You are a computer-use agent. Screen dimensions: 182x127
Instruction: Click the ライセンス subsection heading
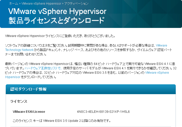click(x=19, y=101)
